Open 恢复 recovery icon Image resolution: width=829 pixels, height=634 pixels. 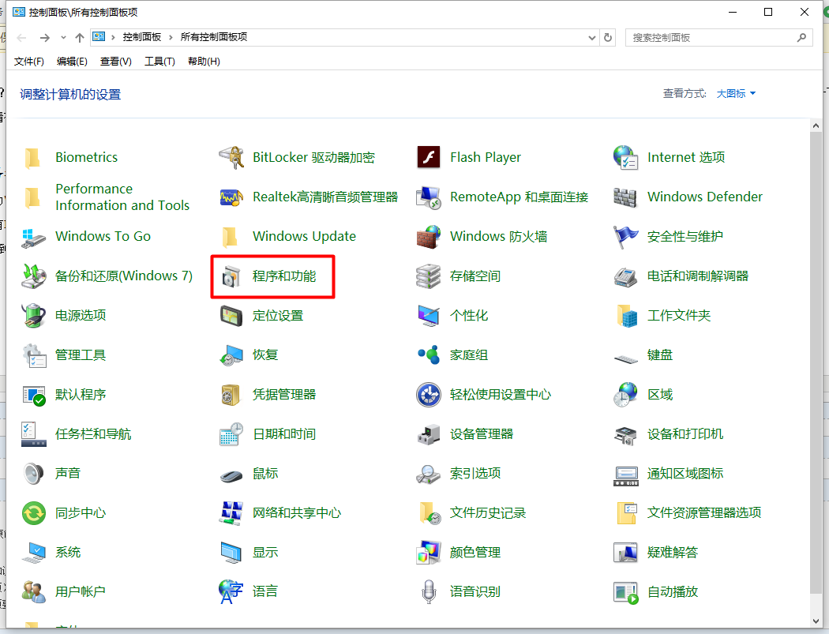tap(231, 355)
